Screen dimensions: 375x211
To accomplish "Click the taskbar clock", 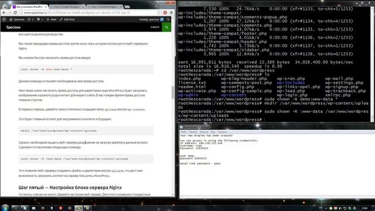I will click(364, 209).
